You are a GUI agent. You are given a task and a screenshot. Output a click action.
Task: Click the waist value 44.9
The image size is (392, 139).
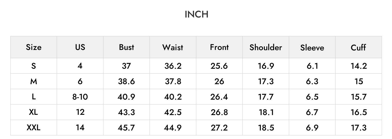coord(173,127)
